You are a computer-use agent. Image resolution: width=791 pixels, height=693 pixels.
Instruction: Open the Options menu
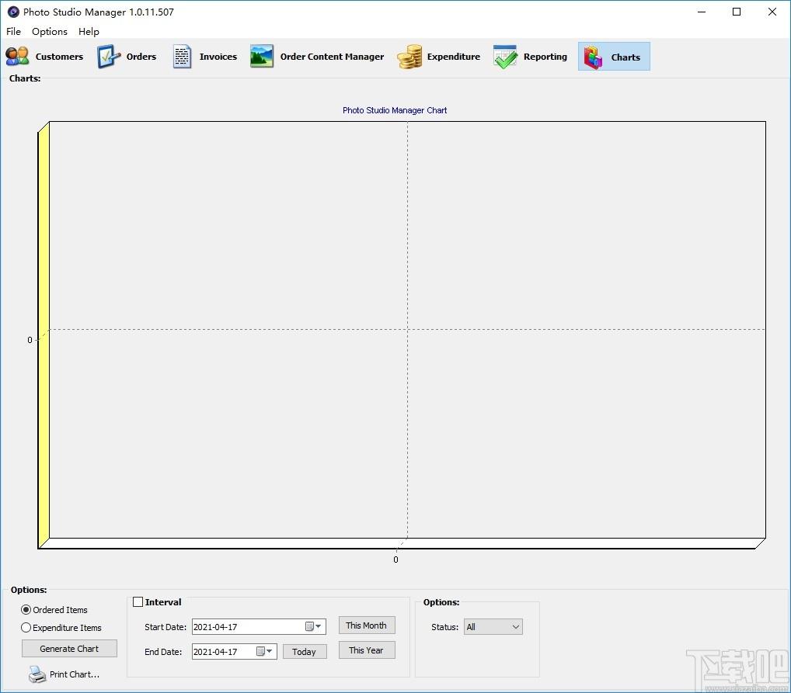50,31
